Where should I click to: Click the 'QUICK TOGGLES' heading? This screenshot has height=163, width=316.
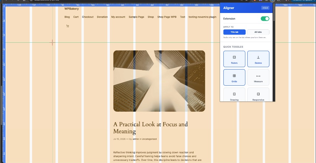tap(233, 47)
